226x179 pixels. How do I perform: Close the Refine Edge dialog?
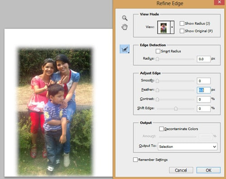point(219,2)
